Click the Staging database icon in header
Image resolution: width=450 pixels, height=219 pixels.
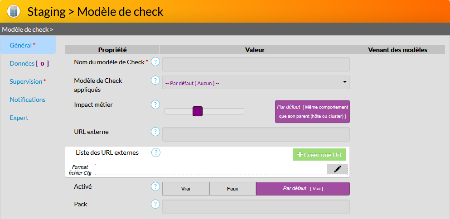[14, 11]
